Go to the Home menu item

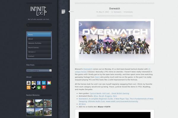click(39, 35)
